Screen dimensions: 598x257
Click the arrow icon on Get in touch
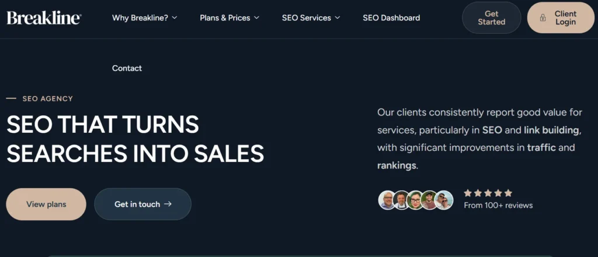pos(168,204)
